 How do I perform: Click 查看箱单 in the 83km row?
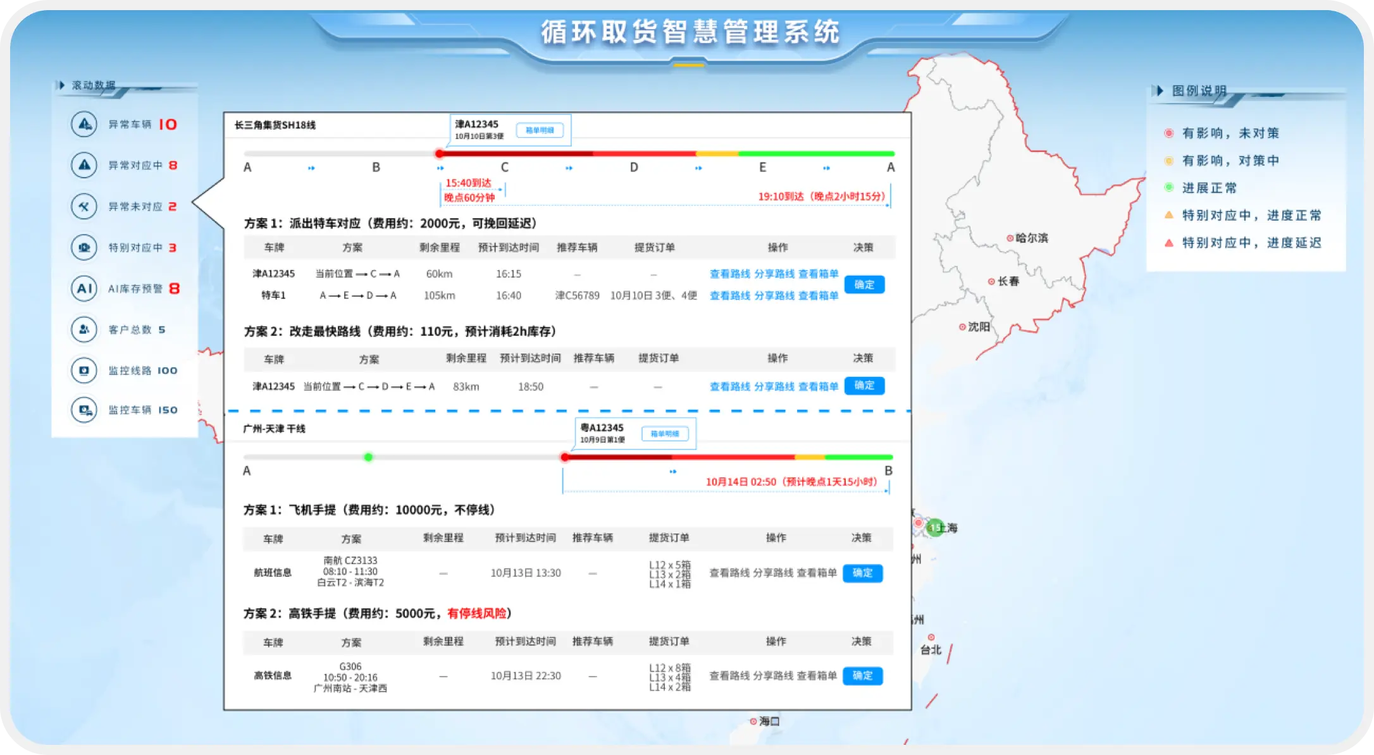(819, 386)
